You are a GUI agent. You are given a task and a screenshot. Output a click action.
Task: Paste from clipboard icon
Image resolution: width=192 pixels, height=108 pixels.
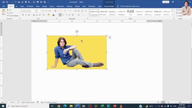pyautogui.click(x=4, y=11)
